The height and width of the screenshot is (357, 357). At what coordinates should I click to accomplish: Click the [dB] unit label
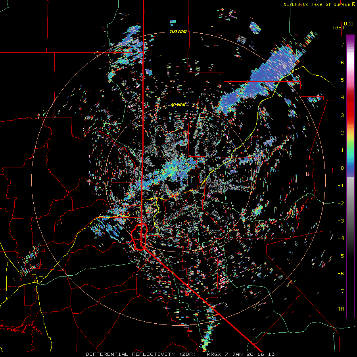[x=339, y=27]
